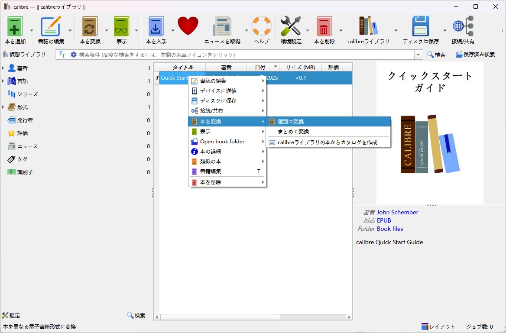Click the 本を入手 download icon
This screenshot has height=333, width=506.
click(x=156, y=26)
